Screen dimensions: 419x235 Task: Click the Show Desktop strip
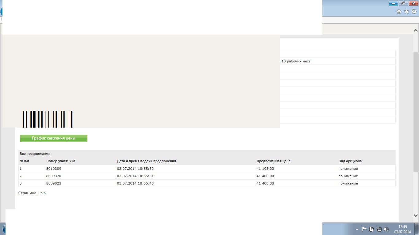[417, 229]
